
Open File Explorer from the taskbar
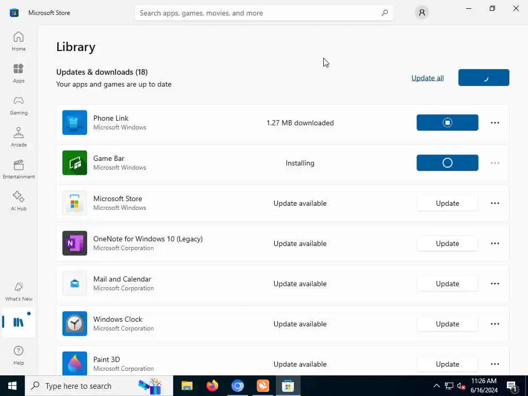(187, 386)
